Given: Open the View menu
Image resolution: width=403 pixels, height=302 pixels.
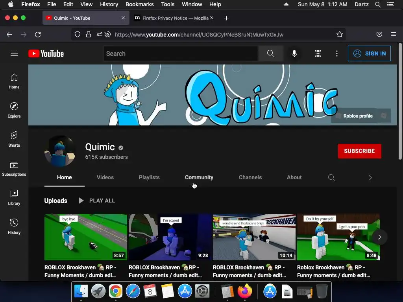Looking at the screenshot, I should coord(86,4).
